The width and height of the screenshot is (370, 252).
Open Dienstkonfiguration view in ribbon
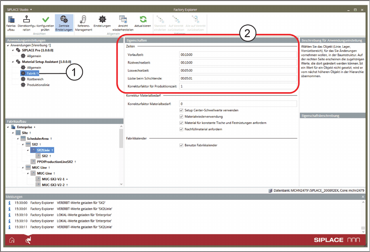26,19
